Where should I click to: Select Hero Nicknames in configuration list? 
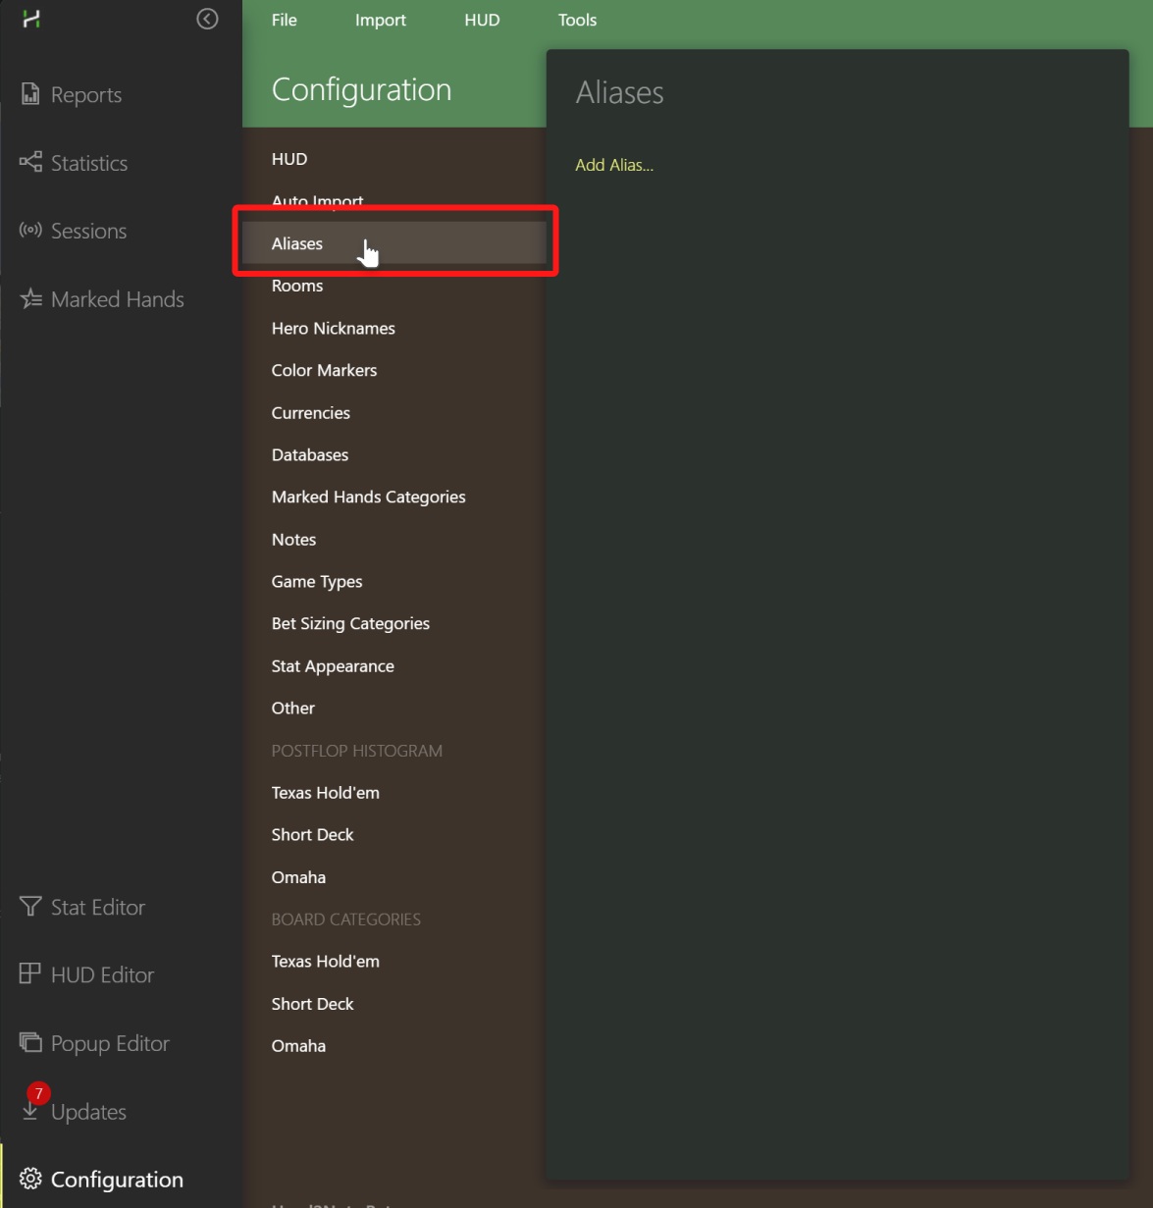coord(334,329)
